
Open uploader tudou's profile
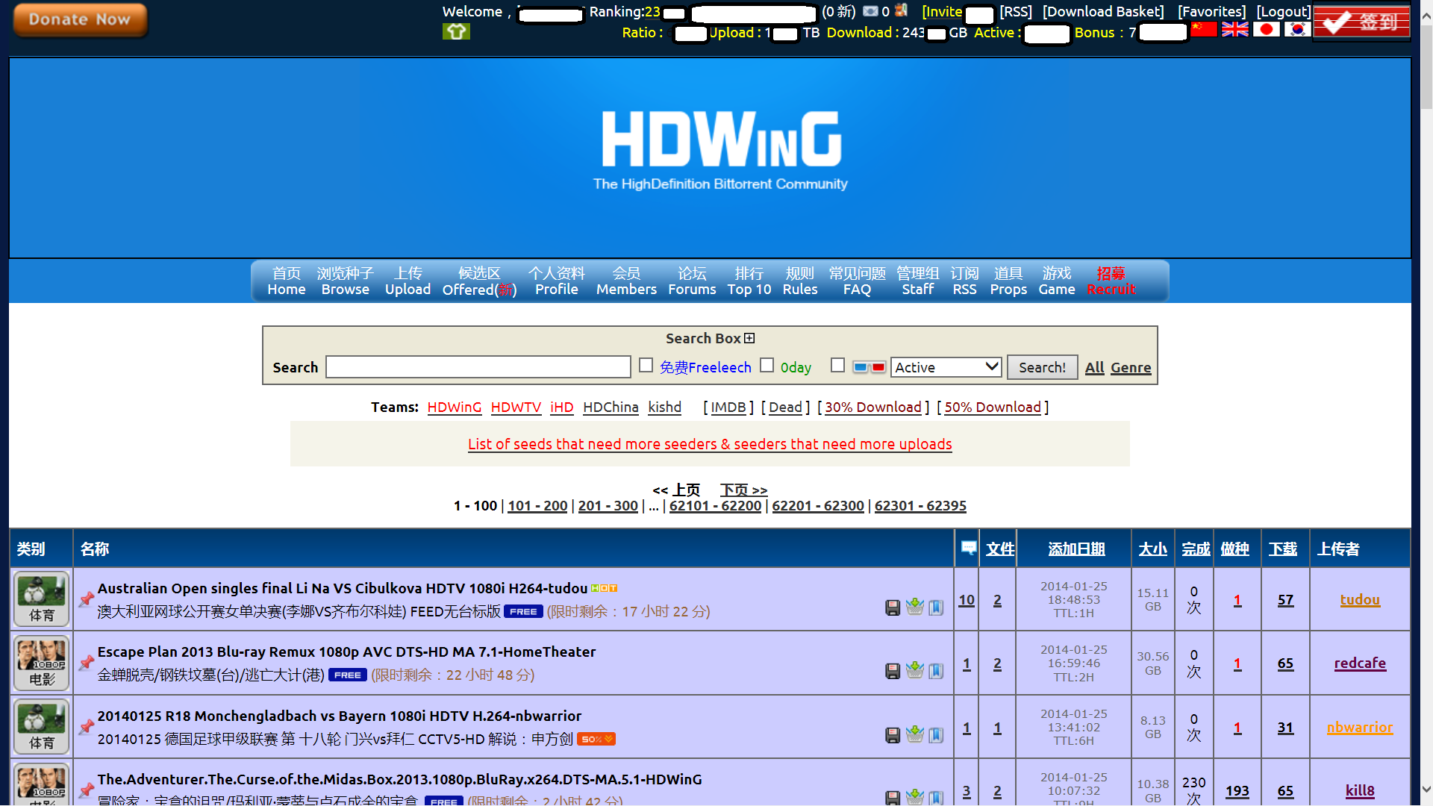pos(1360,599)
